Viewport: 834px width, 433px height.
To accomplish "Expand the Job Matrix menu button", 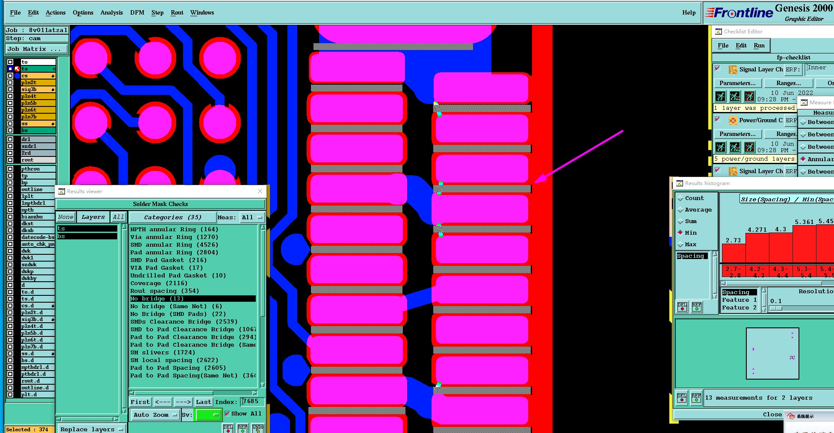I will click(36, 49).
